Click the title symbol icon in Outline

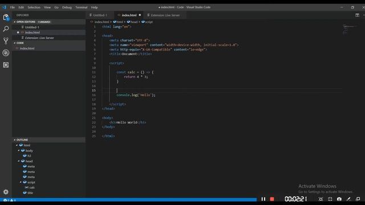tap(25, 192)
